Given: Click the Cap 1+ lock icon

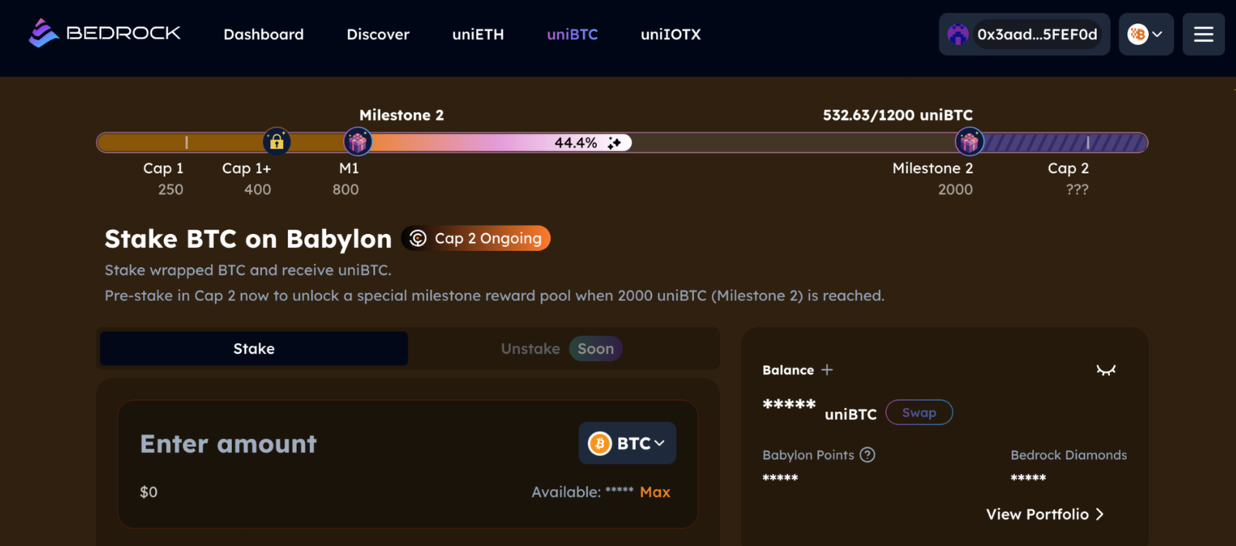Looking at the screenshot, I should [277, 142].
